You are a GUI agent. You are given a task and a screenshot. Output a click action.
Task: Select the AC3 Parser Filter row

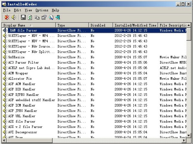(94, 62)
